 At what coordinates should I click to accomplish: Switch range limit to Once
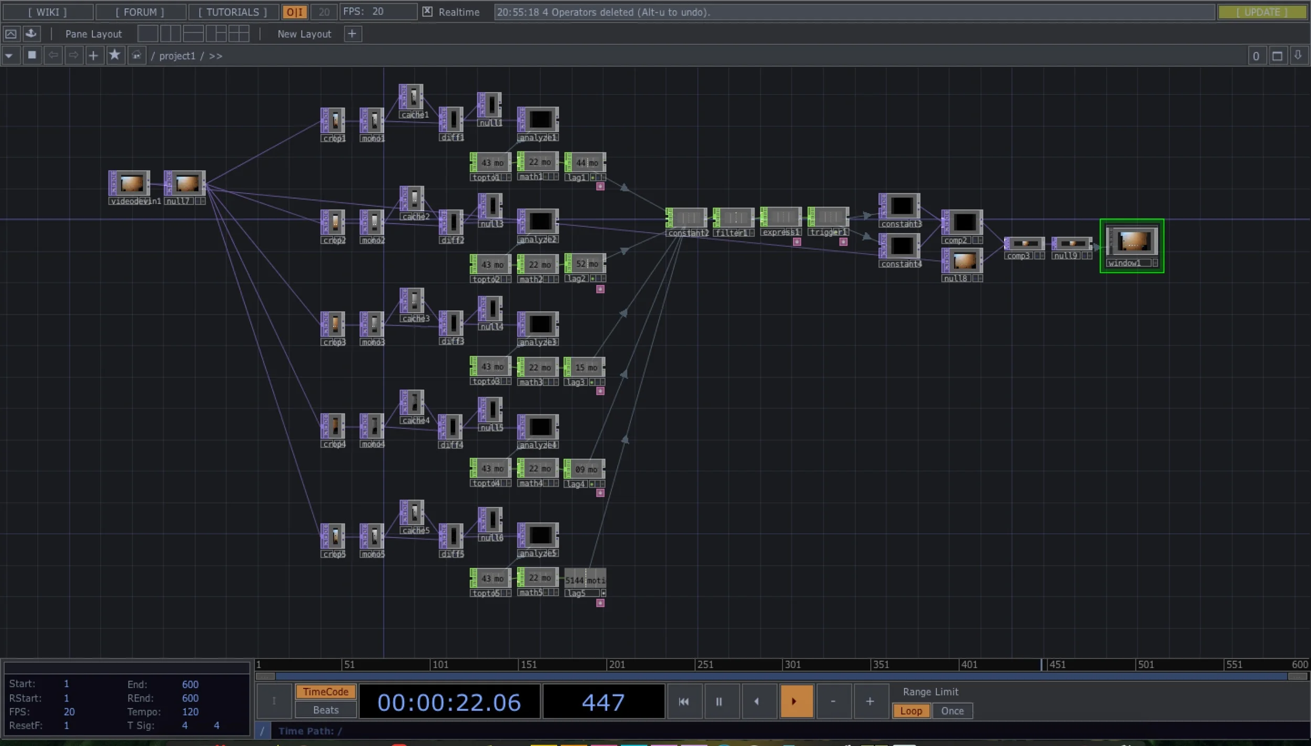tap(952, 711)
